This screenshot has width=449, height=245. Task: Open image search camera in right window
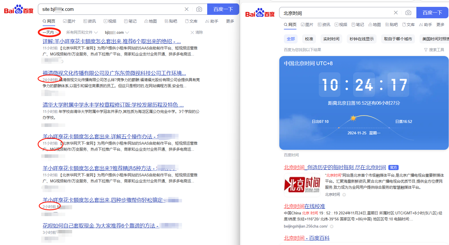[408, 13]
